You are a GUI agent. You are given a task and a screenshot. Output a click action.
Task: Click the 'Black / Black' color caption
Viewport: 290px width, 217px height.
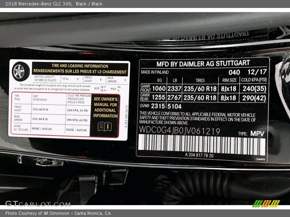pyautogui.click(x=89, y=4)
